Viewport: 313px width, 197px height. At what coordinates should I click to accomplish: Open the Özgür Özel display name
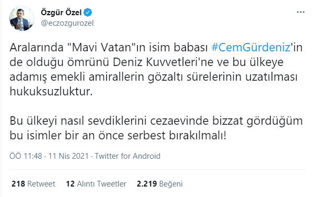tap(61, 13)
